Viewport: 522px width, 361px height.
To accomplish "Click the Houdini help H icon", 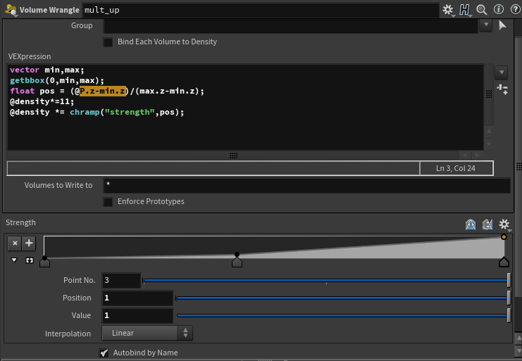I will pos(464,10).
